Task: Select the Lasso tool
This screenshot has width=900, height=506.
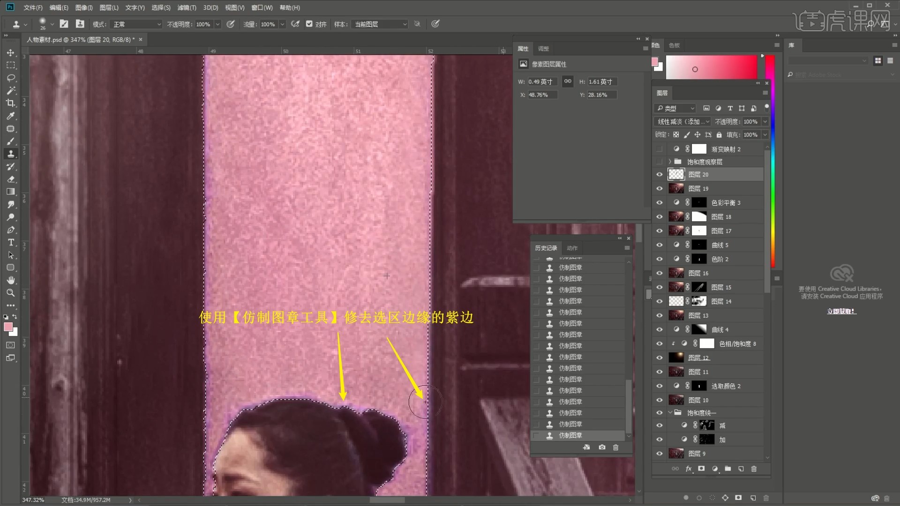Action: (x=11, y=78)
